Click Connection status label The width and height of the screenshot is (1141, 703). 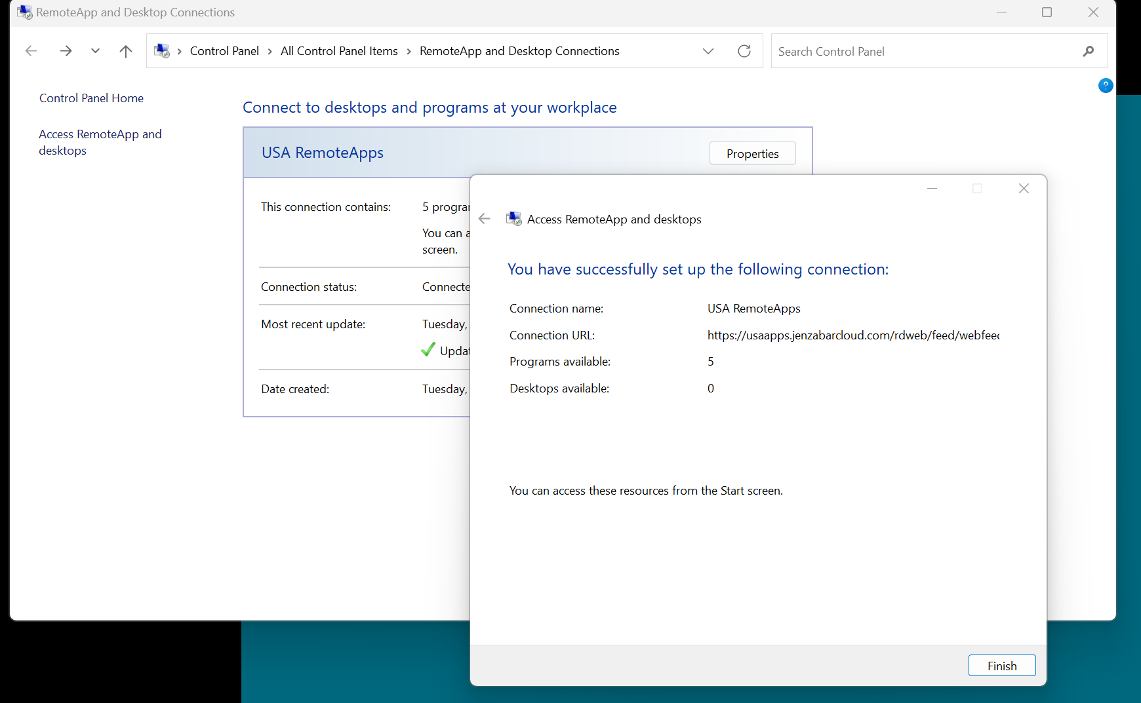coord(309,287)
